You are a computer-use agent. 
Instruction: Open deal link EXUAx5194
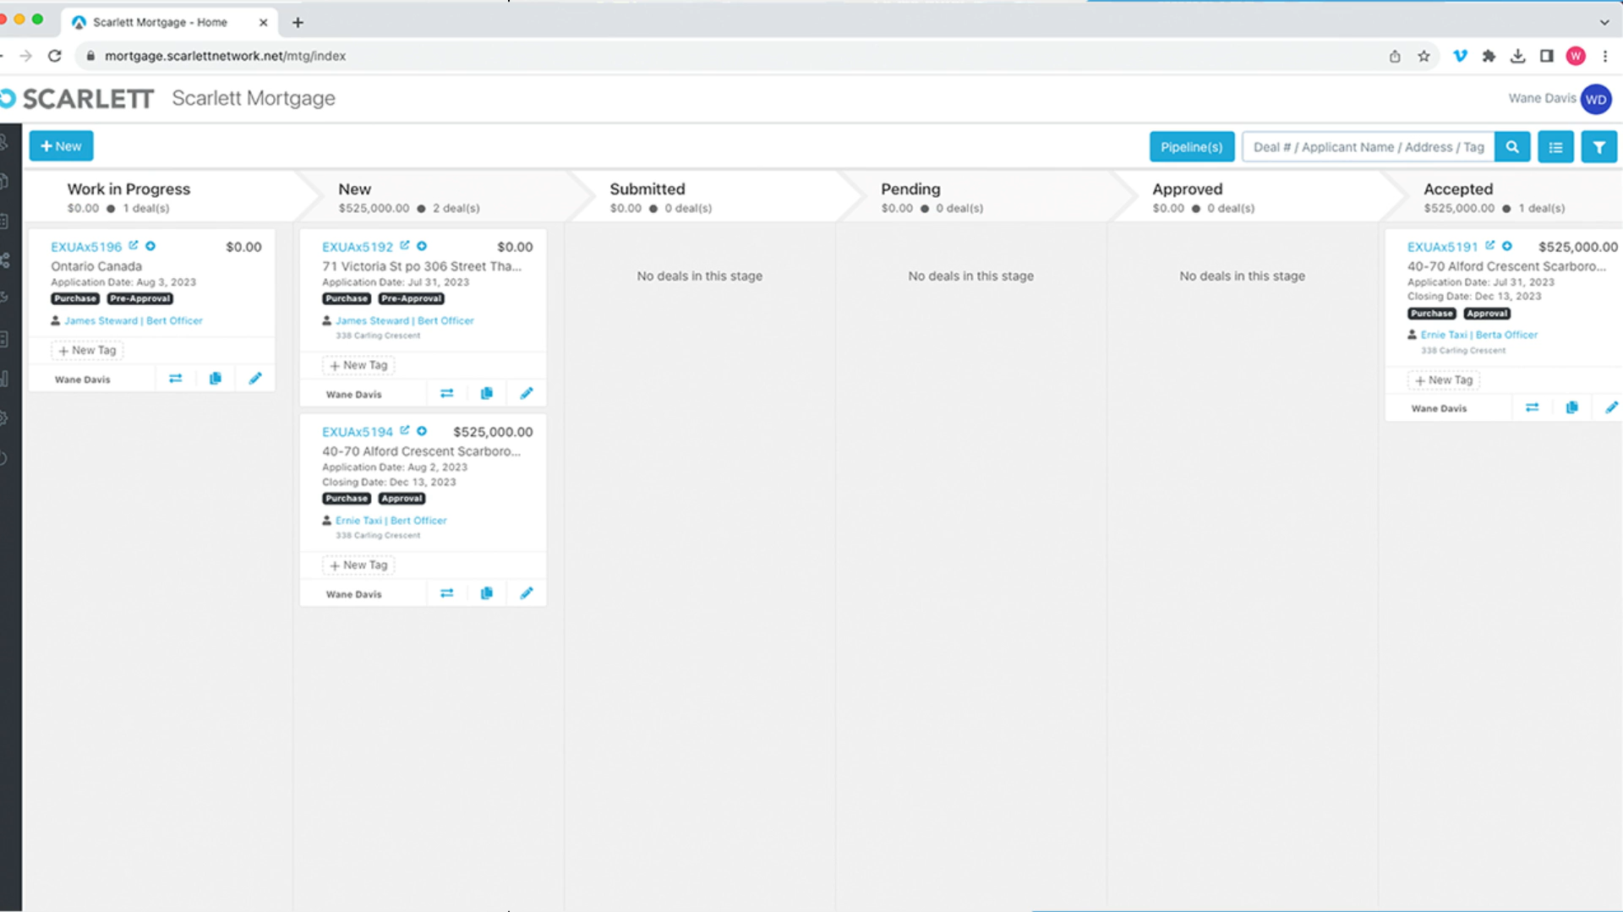coord(357,432)
